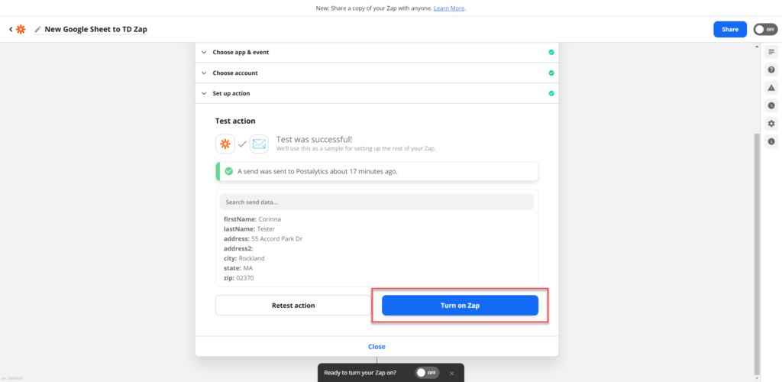Click the Zap name New Google Sheet to TD Zap
Image resolution: width=782 pixels, height=382 pixels.
(x=95, y=30)
